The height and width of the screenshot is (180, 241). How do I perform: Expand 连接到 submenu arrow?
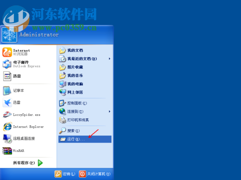coord(109,111)
